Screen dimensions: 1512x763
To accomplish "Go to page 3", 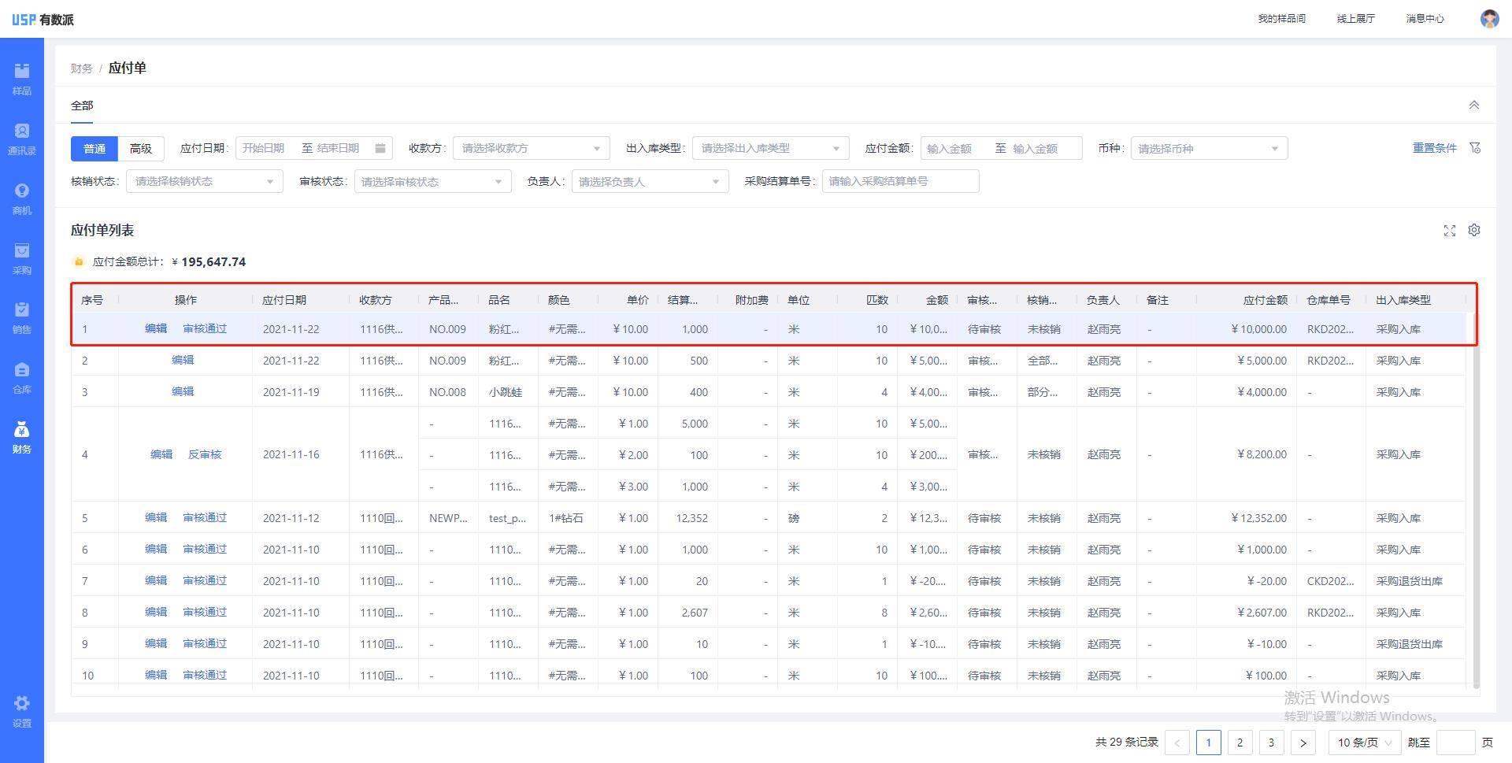I will (1272, 743).
